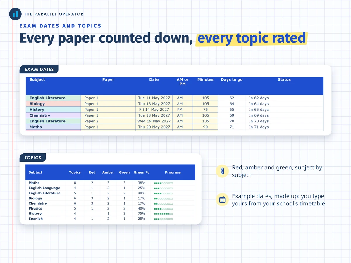Click the date 'Thu 13 May 2027'
351x263 pixels.
tap(154, 104)
